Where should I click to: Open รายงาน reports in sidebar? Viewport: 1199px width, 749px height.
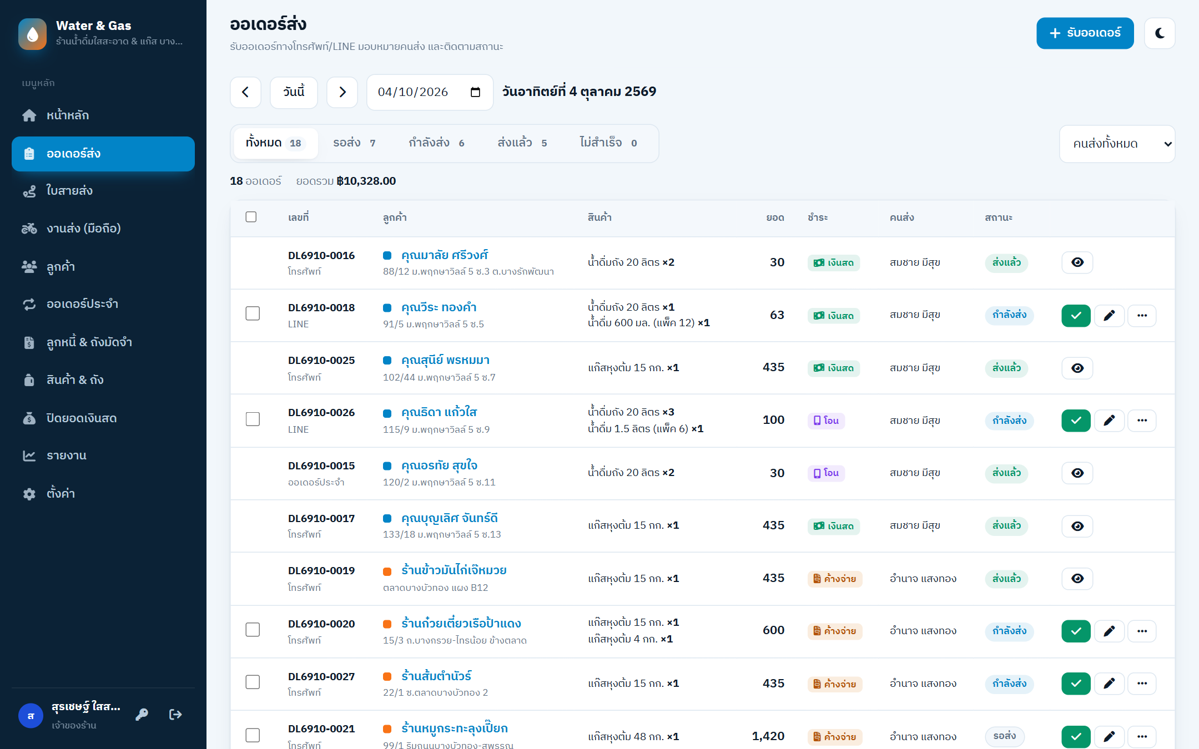(103, 456)
